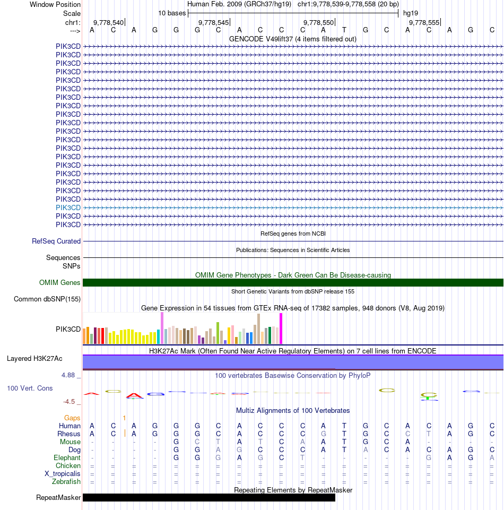Click 'Multiz Alignments of 100 Vertebrates' title

click(293, 410)
